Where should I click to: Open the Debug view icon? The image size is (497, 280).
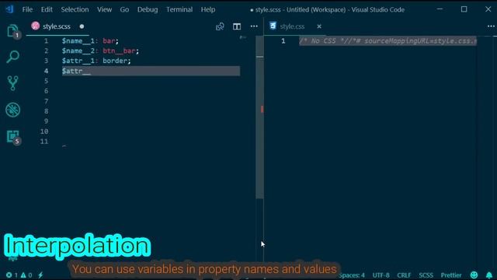click(x=12, y=110)
